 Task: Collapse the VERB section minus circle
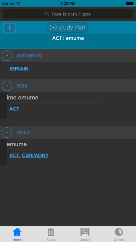7,86
